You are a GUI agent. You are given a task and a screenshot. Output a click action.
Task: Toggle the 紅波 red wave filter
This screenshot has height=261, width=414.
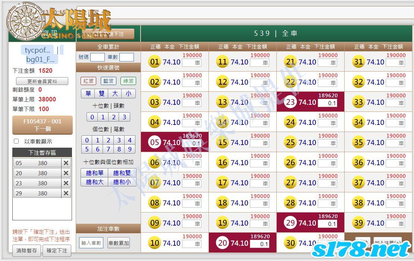coord(88,81)
